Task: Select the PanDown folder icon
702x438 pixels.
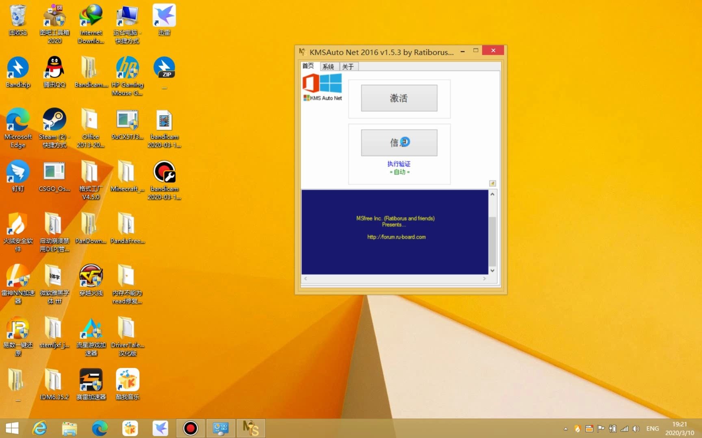Action: coord(91,228)
